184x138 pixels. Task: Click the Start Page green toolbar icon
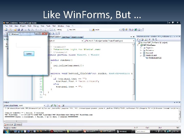136,30
